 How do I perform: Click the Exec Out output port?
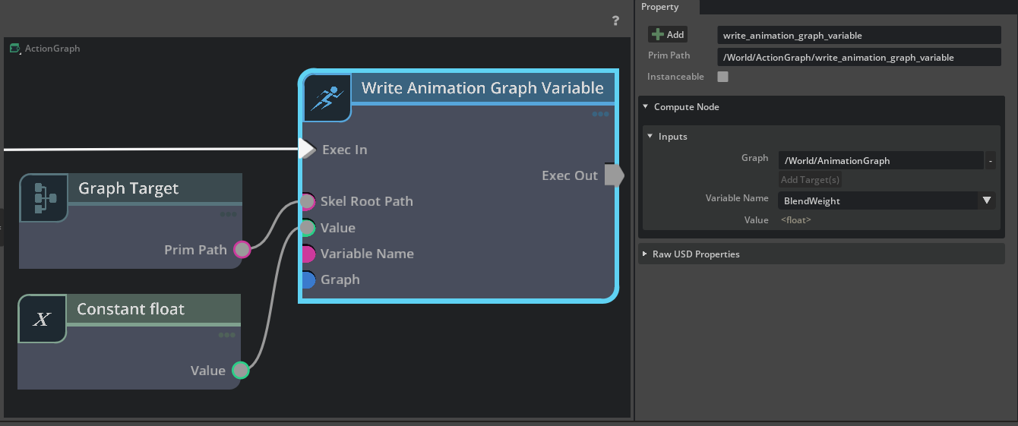pyautogui.click(x=614, y=175)
